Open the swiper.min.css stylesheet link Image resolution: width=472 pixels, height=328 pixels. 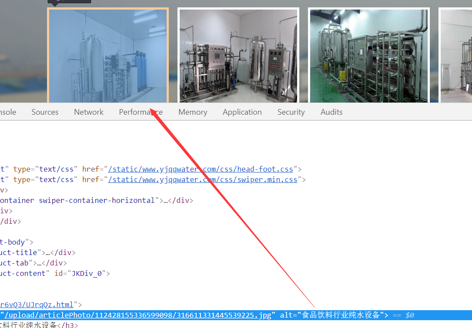203,179
